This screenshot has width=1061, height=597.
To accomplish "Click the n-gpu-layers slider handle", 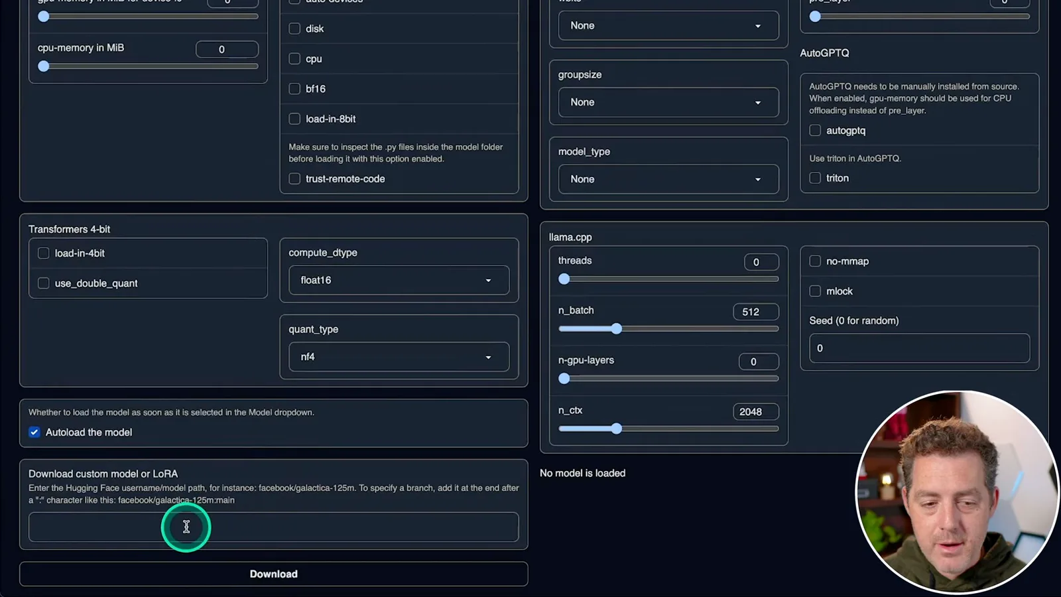I will [x=564, y=379].
